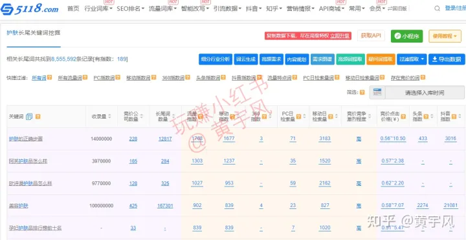This screenshot has width=466, height=240.
Task: Open 小程序 green button
Action: (406, 36)
